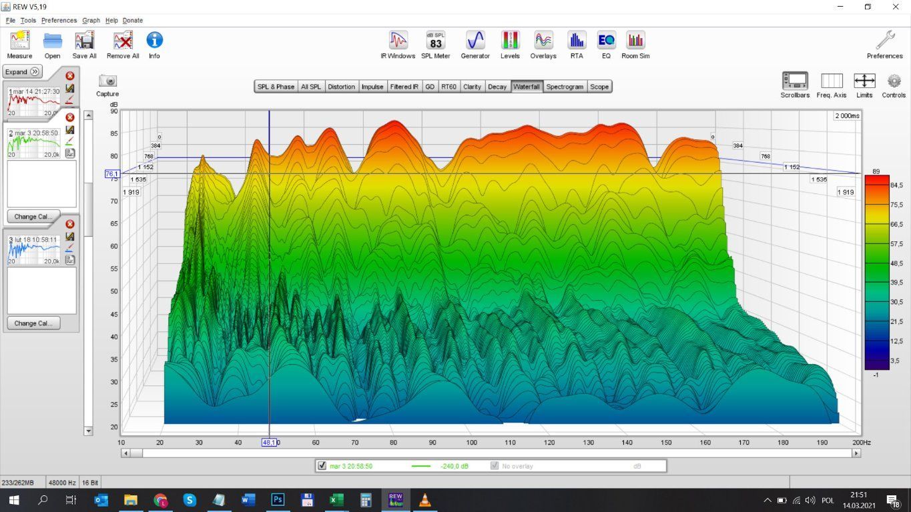
Task: Open the Windows Start menu
Action: coord(13,499)
